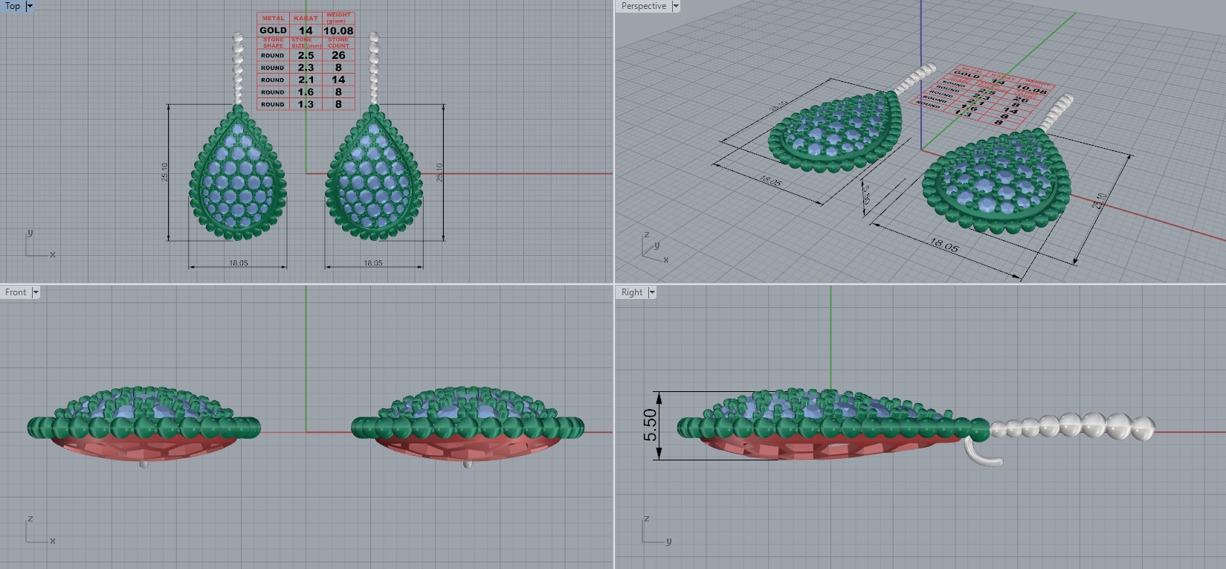
Task: Click the GOLD cell in Top view table
Action: pyautogui.click(x=273, y=30)
